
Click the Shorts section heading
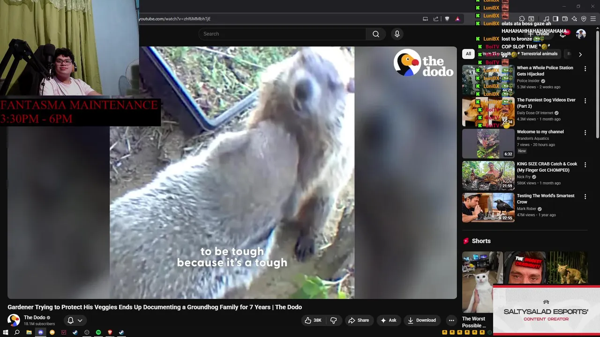481,241
